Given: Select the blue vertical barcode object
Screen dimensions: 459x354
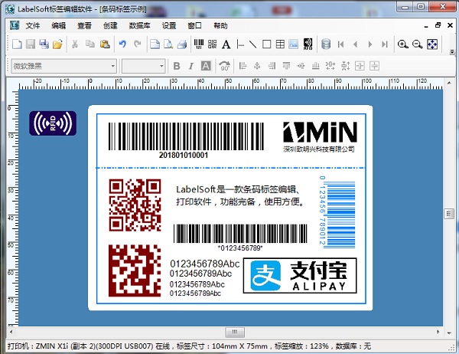Looking at the screenshot, I should pyautogui.click(x=337, y=211).
